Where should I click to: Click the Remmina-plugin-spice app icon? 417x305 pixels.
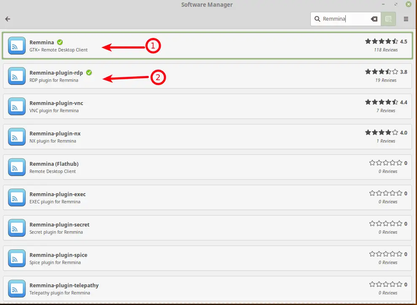point(17,258)
